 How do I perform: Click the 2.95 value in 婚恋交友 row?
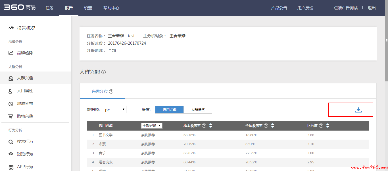tap(311, 162)
